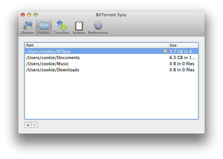Viewport: 223px width, 159px height.
Task: Select the /Users/cookie/Music folder
Action: [x=48, y=64]
